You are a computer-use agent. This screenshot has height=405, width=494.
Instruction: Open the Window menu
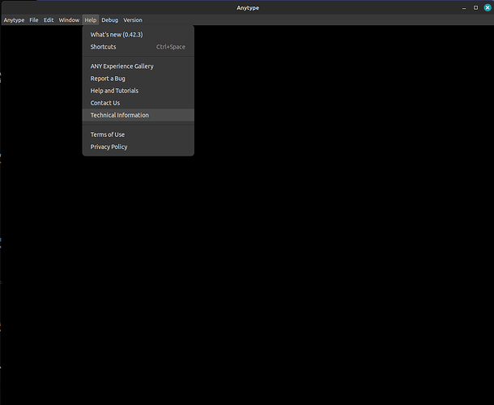(69, 20)
